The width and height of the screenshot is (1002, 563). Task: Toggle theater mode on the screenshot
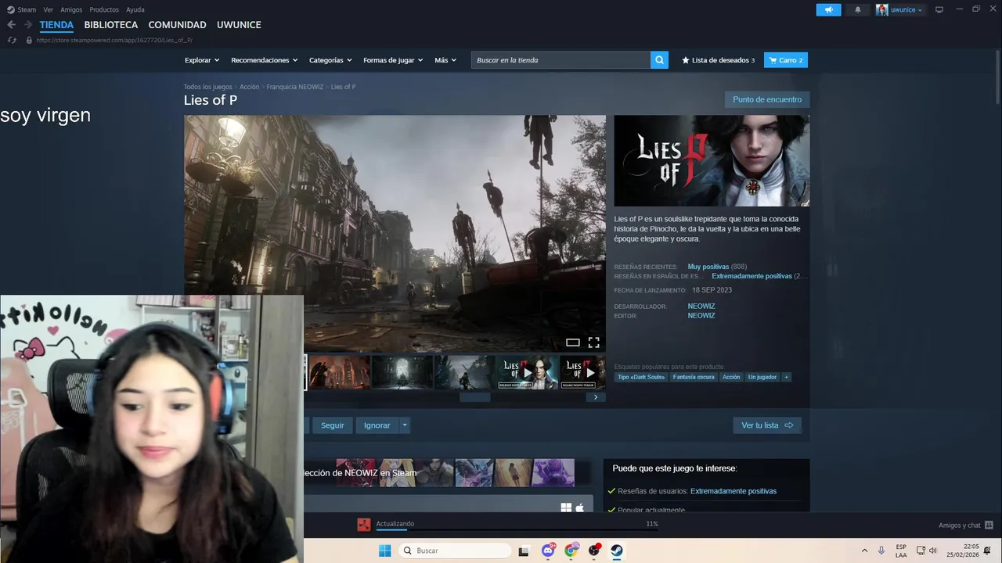(573, 342)
